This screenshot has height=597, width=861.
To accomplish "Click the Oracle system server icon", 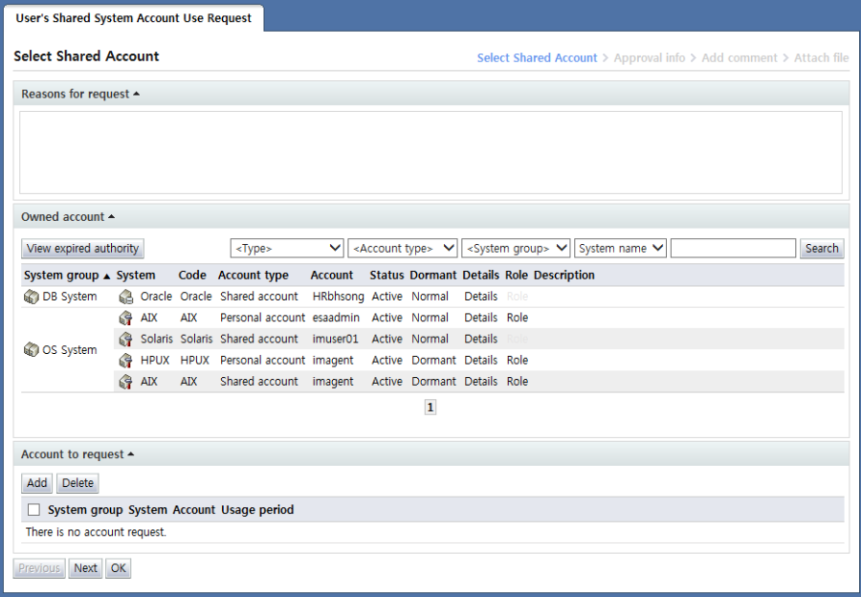I will pos(125,297).
